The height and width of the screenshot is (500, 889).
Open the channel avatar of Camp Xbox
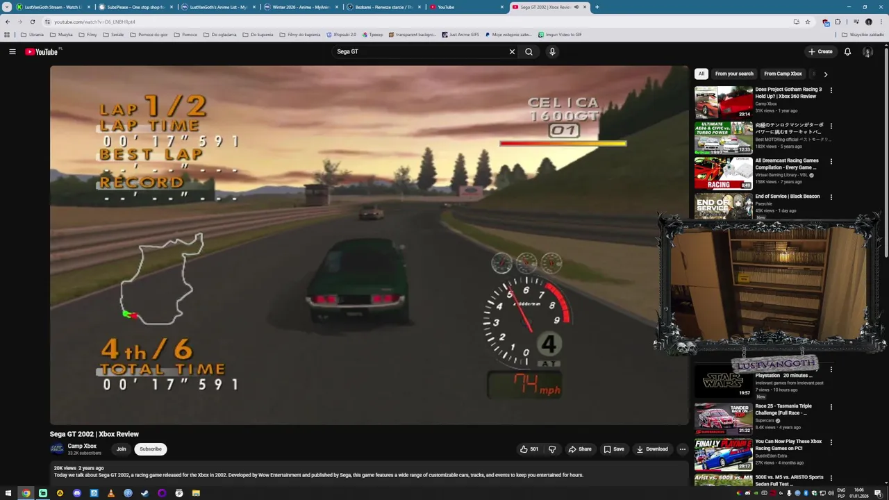(x=57, y=449)
